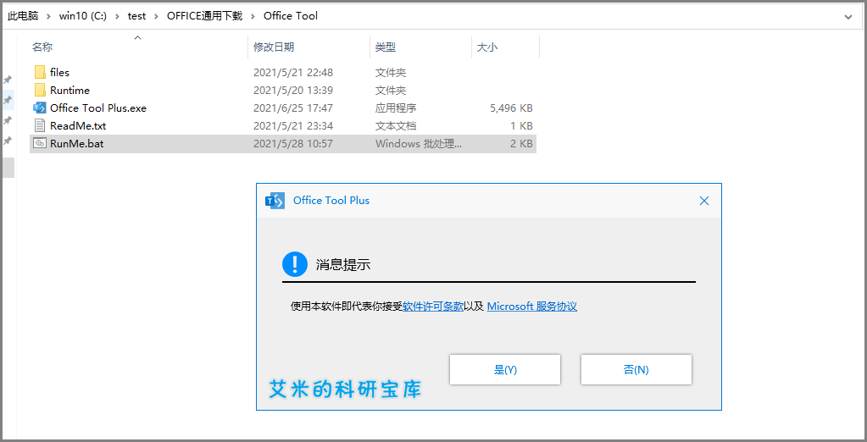This screenshot has height=442, width=867.
Task: Sort by 修改日期 column header
Action: pos(274,47)
